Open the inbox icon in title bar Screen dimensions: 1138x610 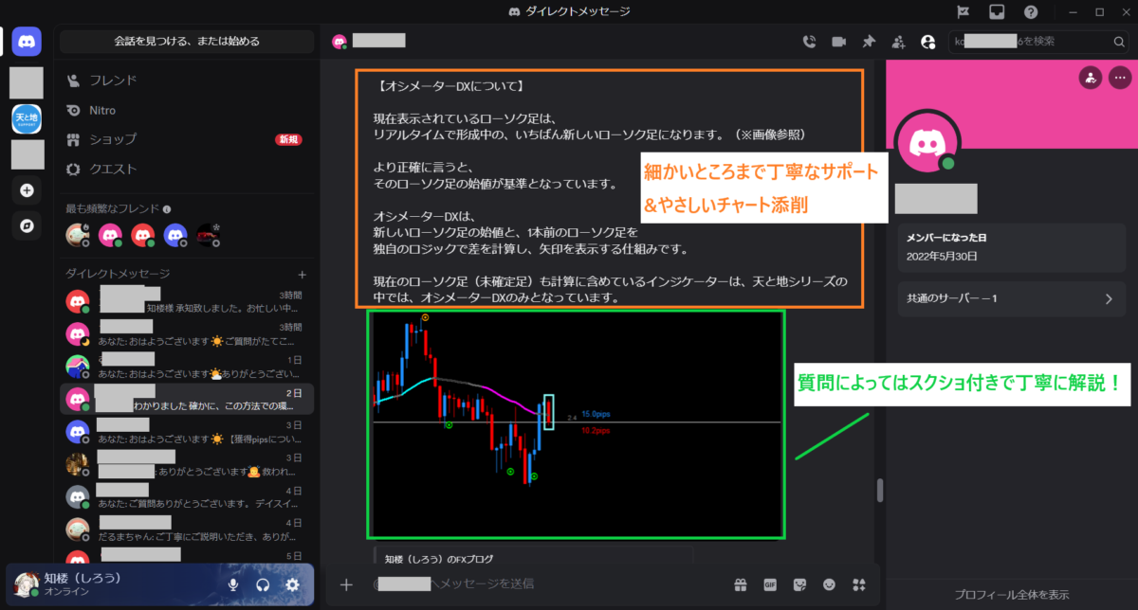click(997, 11)
